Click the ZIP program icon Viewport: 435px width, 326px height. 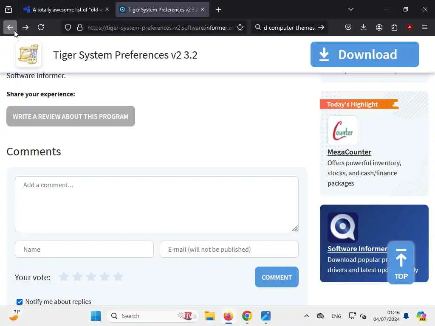(28, 54)
